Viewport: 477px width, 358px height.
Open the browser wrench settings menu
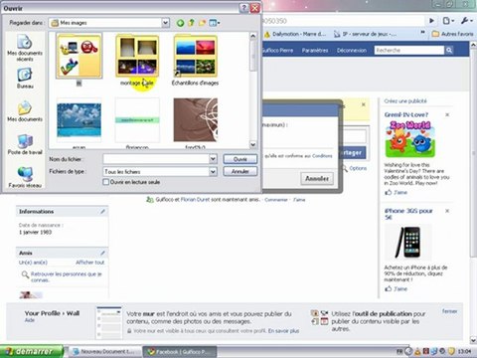pyautogui.click(x=466, y=21)
